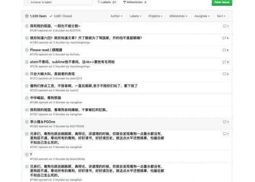Click the open-status icon of issue #7168

(x=27, y=166)
